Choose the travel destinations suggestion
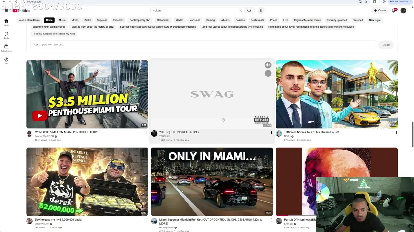Viewport: 414px width, 232px height. click(x=311, y=27)
